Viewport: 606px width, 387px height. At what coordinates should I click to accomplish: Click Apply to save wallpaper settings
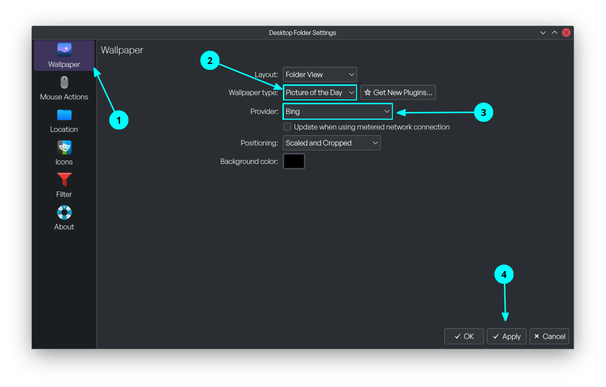[x=506, y=337]
